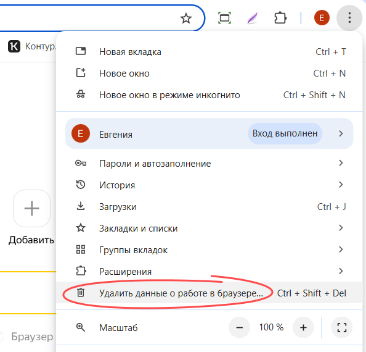Open the Евгения profile row

pyautogui.click(x=209, y=133)
